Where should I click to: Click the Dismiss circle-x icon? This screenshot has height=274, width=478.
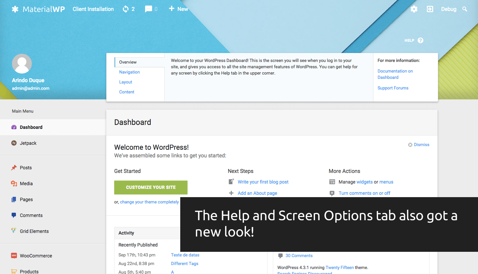tap(410, 145)
